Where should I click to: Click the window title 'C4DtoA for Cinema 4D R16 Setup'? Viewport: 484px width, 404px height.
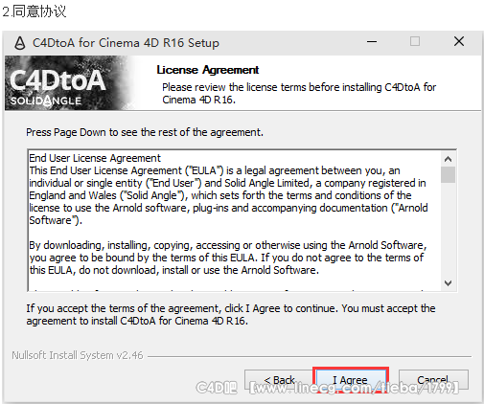pos(126,43)
